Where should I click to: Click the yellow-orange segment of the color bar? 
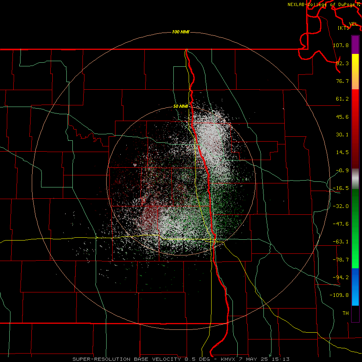point(355,72)
